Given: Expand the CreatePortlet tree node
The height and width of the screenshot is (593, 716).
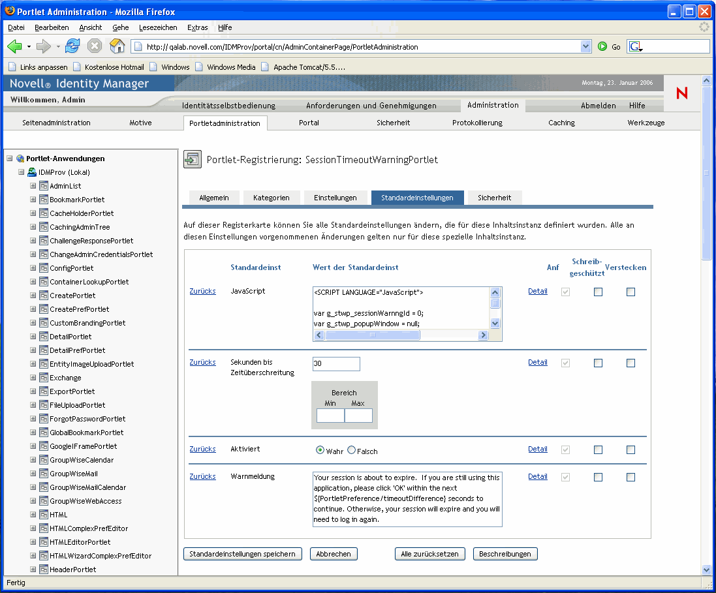Looking at the screenshot, I should [33, 296].
